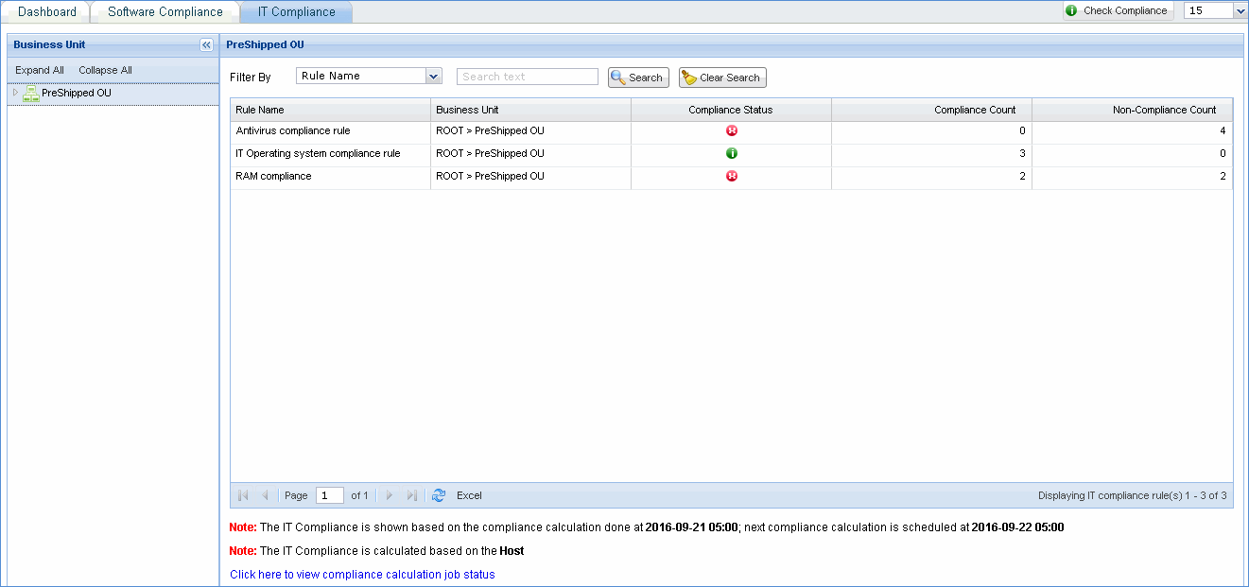Image resolution: width=1249 pixels, height=587 pixels.
Task: Click the refresh icon in the pagination bar
Action: (x=438, y=495)
